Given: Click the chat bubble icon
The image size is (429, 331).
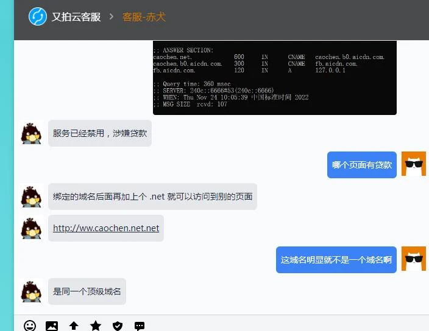Looking at the screenshot, I should 140,326.
